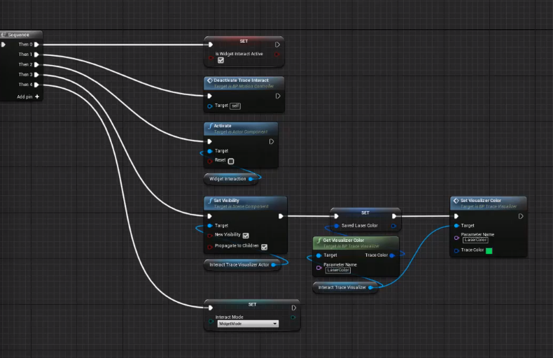Click Activate node Target pin
Image resolution: width=553 pixels, height=358 pixels.
click(210, 151)
